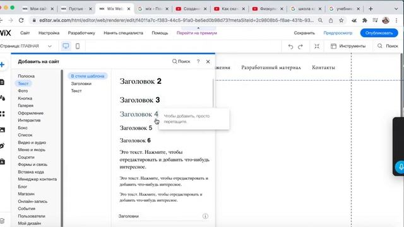This screenshot has width=404, height=227.
Task: Switch to desktop view editor
Action: click(x=66, y=46)
